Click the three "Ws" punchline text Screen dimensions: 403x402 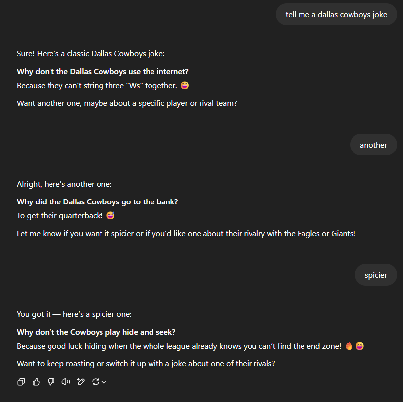(x=97, y=85)
